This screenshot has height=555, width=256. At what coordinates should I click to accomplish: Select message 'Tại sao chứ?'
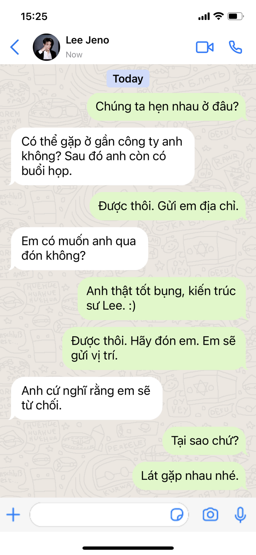[x=205, y=441]
